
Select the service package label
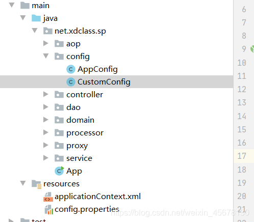pos(79,158)
